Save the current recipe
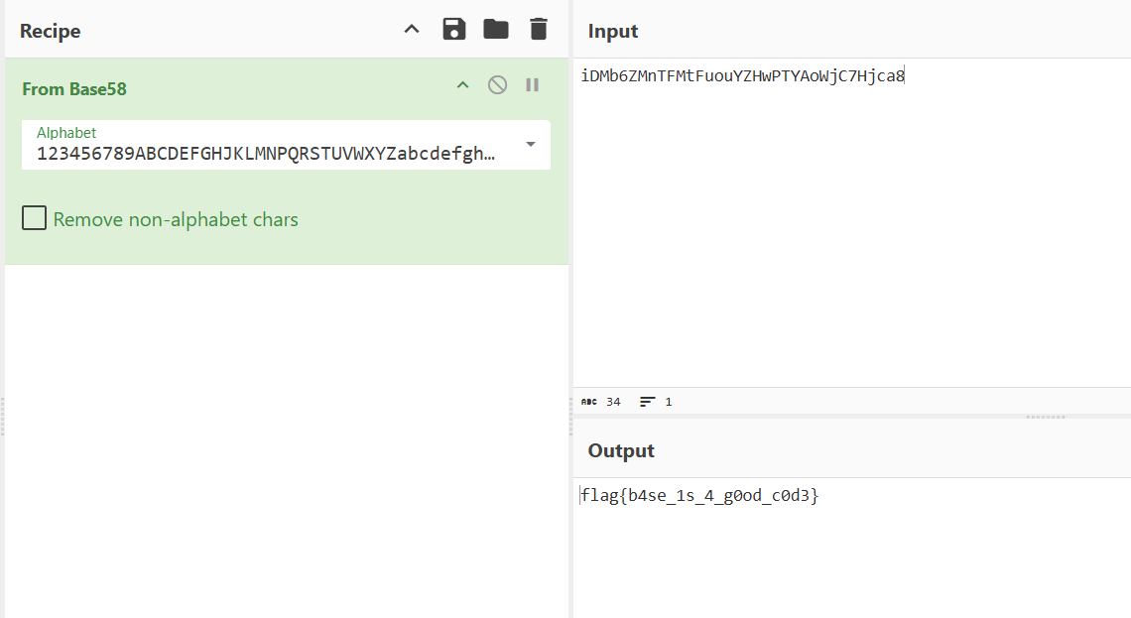 (454, 30)
